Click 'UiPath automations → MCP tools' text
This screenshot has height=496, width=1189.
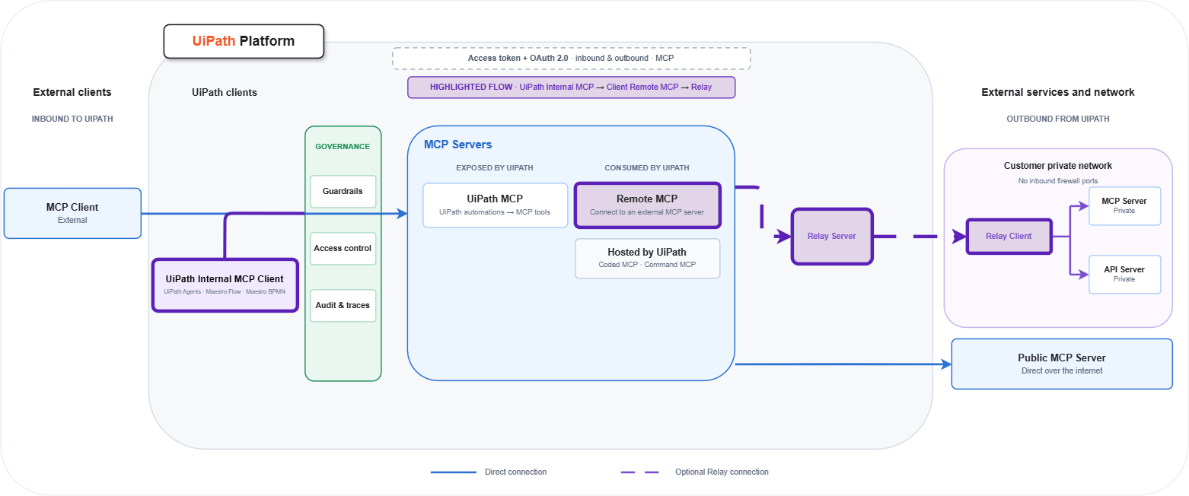(495, 212)
